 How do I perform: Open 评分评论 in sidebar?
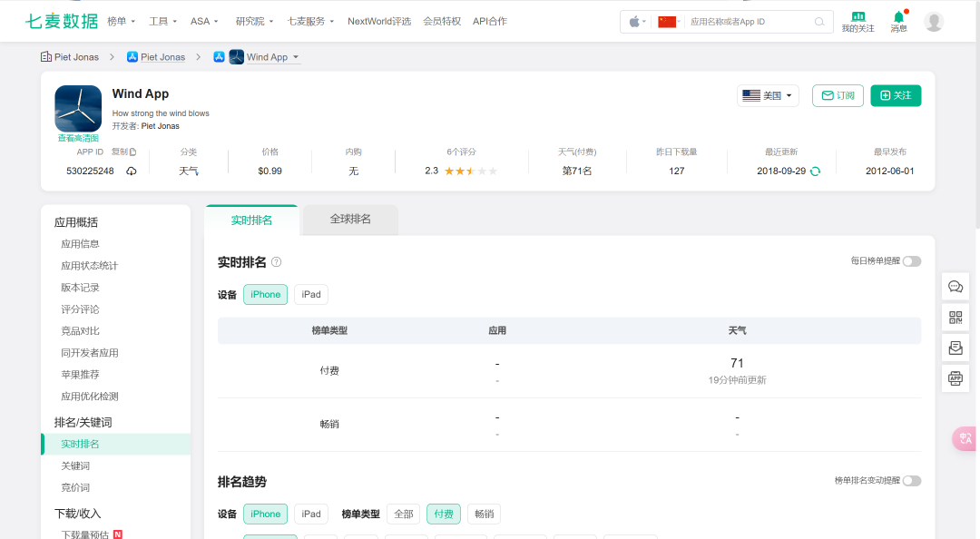coord(80,309)
